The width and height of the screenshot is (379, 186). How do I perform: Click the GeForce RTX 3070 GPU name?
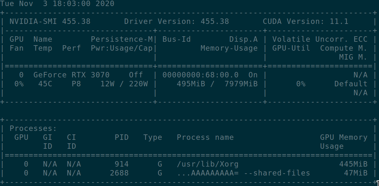pyautogui.click(x=71, y=75)
